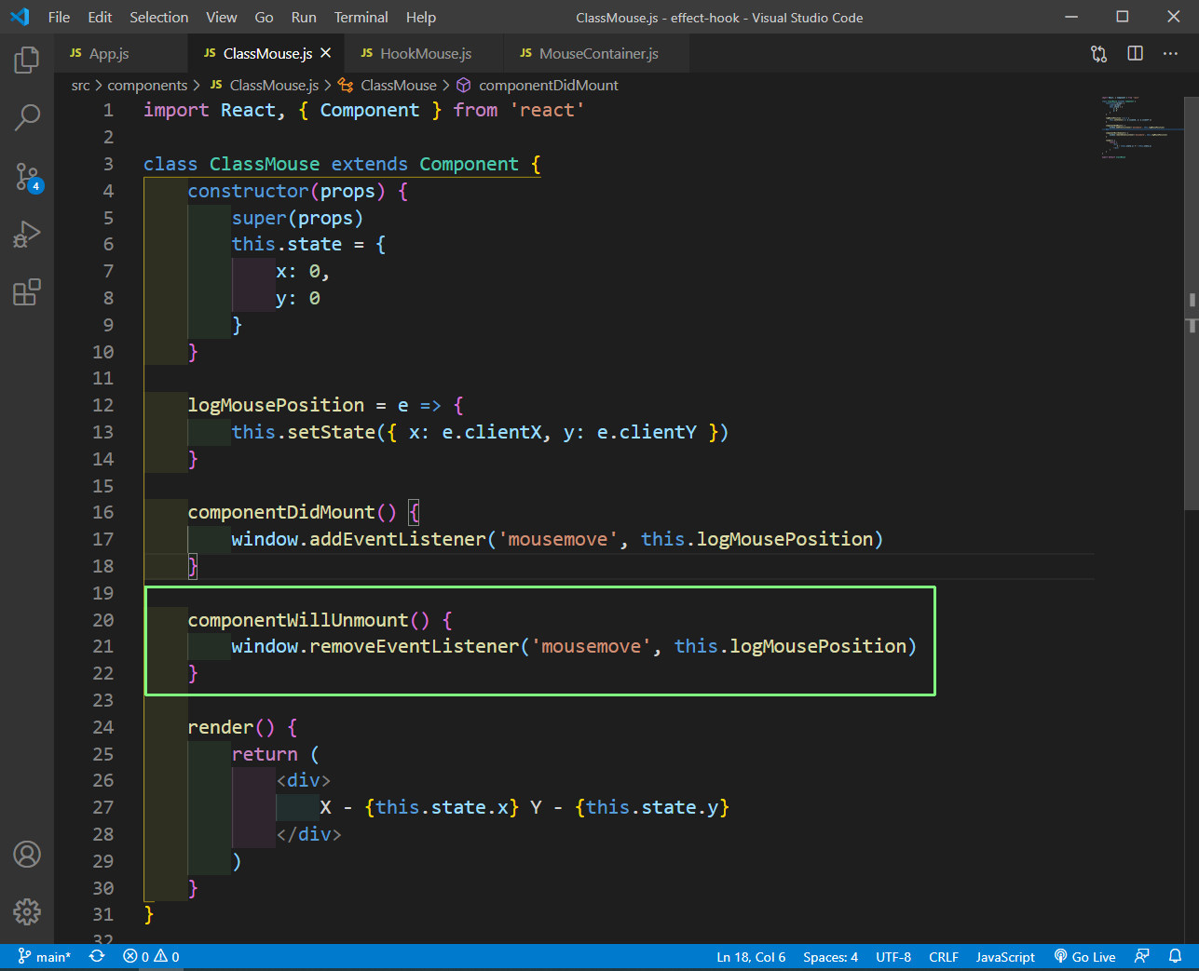Open the Terminal menu
The width and height of the screenshot is (1199, 971).
click(361, 17)
